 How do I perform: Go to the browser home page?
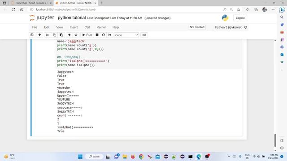(x=22, y=9)
